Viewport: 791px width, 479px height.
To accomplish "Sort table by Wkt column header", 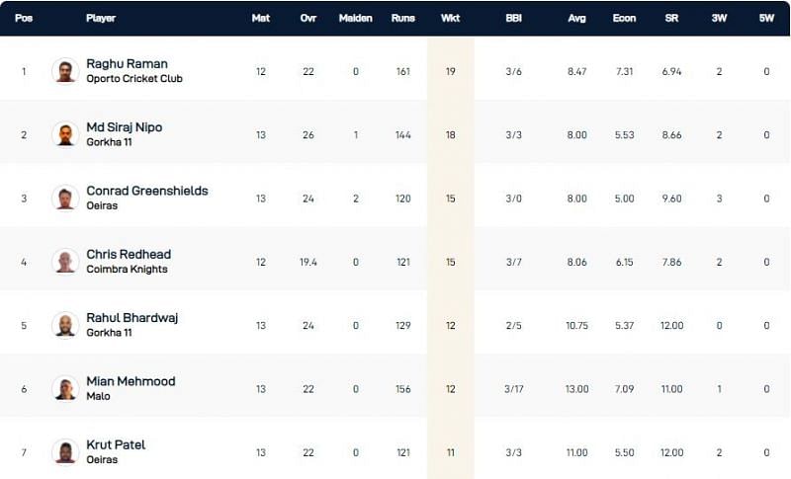I will click(x=450, y=18).
